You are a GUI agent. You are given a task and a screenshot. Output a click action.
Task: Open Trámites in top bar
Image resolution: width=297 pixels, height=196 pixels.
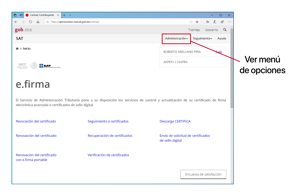coord(194,30)
